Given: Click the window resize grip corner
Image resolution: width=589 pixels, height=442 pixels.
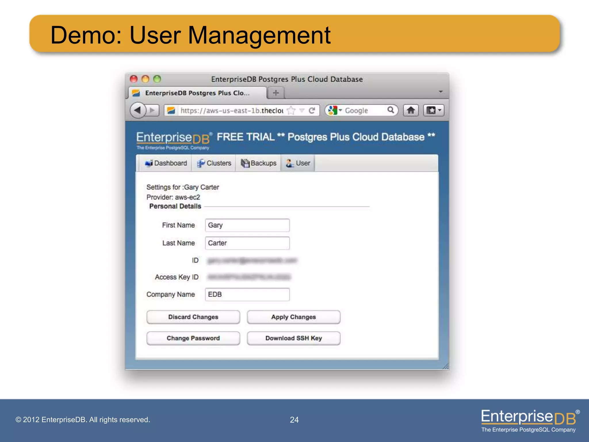Looking at the screenshot, I should [x=445, y=366].
